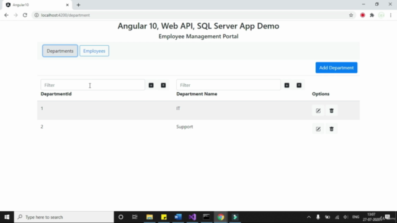This screenshot has width=397, height=223.
Task: Open Sticky Notes from taskbar
Action: 164,217
